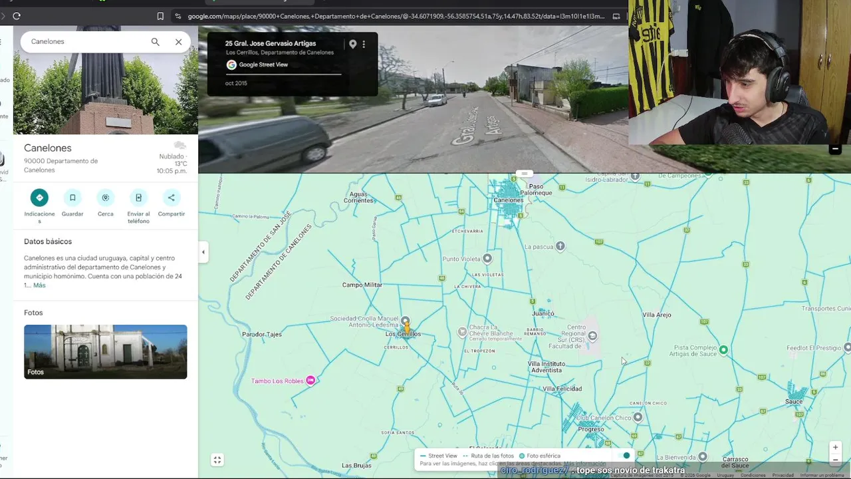Reload the page in the browser

click(x=17, y=16)
